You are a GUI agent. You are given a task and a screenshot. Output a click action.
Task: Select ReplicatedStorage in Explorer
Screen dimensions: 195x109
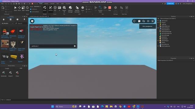[166, 31]
